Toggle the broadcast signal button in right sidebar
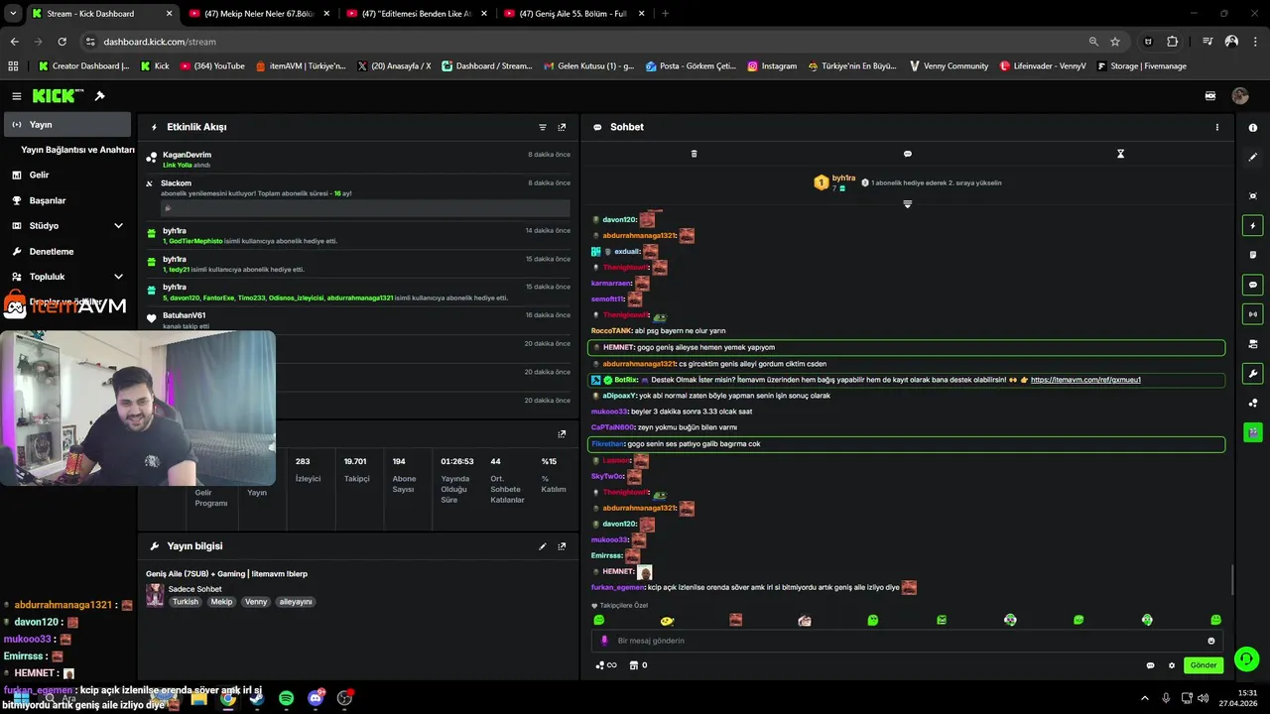This screenshot has width=1270, height=714. tap(1253, 314)
